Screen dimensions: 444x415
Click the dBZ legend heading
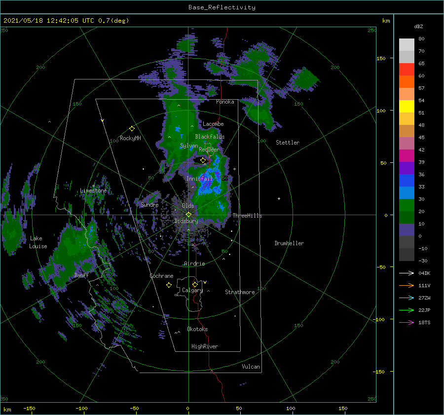[x=418, y=26]
